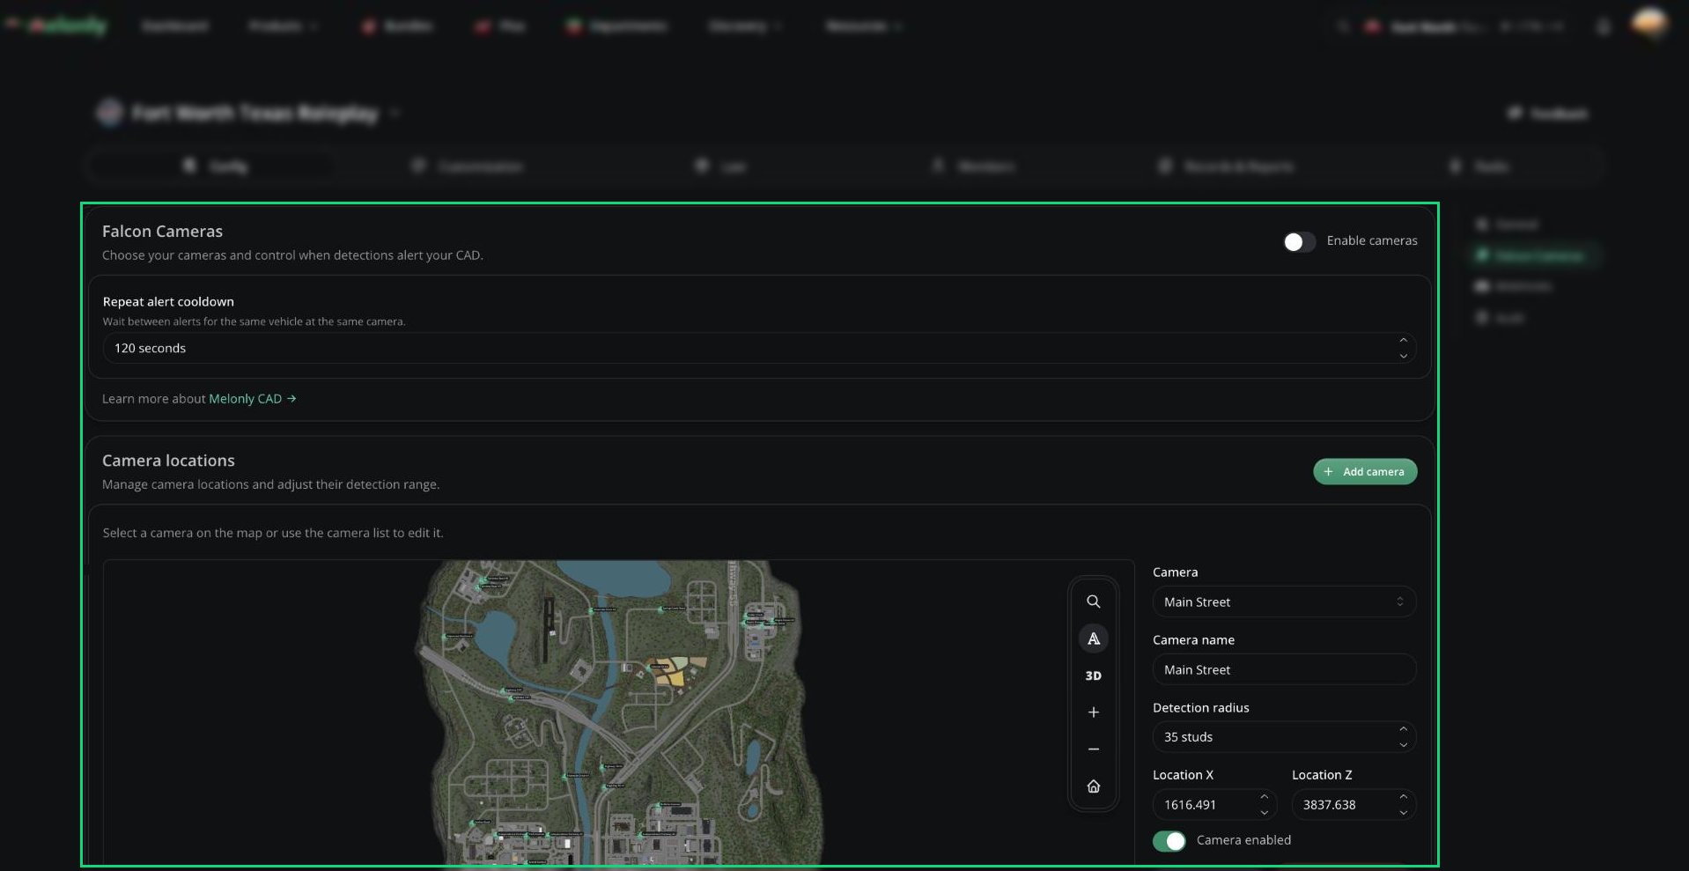The width and height of the screenshot is (1689, 871).
Task: Click the 120 seconds cooldown field
Action: (x=759, y=348)
